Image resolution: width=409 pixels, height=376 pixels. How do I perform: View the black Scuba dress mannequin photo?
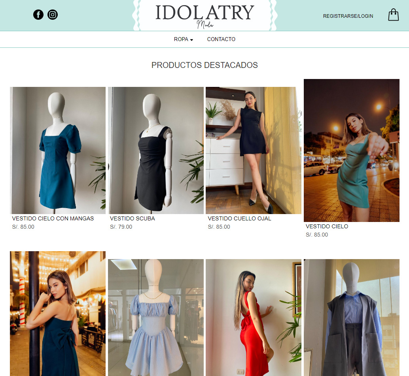(156, 150)
